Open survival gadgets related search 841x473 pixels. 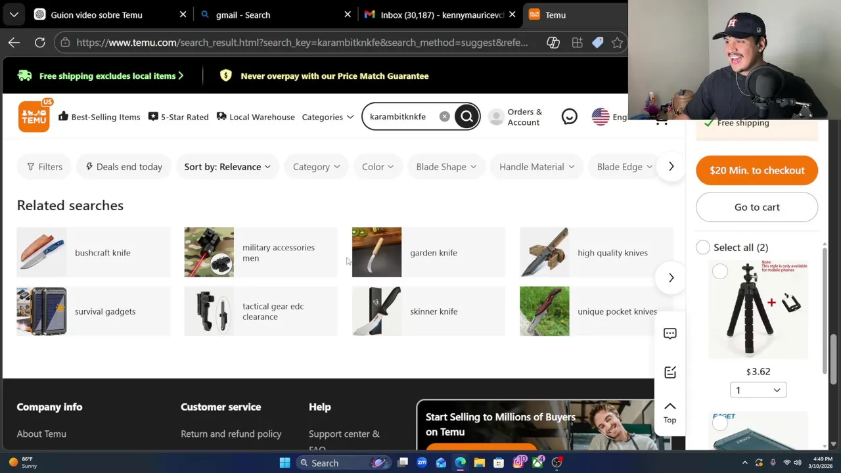[x=93, y=311]
